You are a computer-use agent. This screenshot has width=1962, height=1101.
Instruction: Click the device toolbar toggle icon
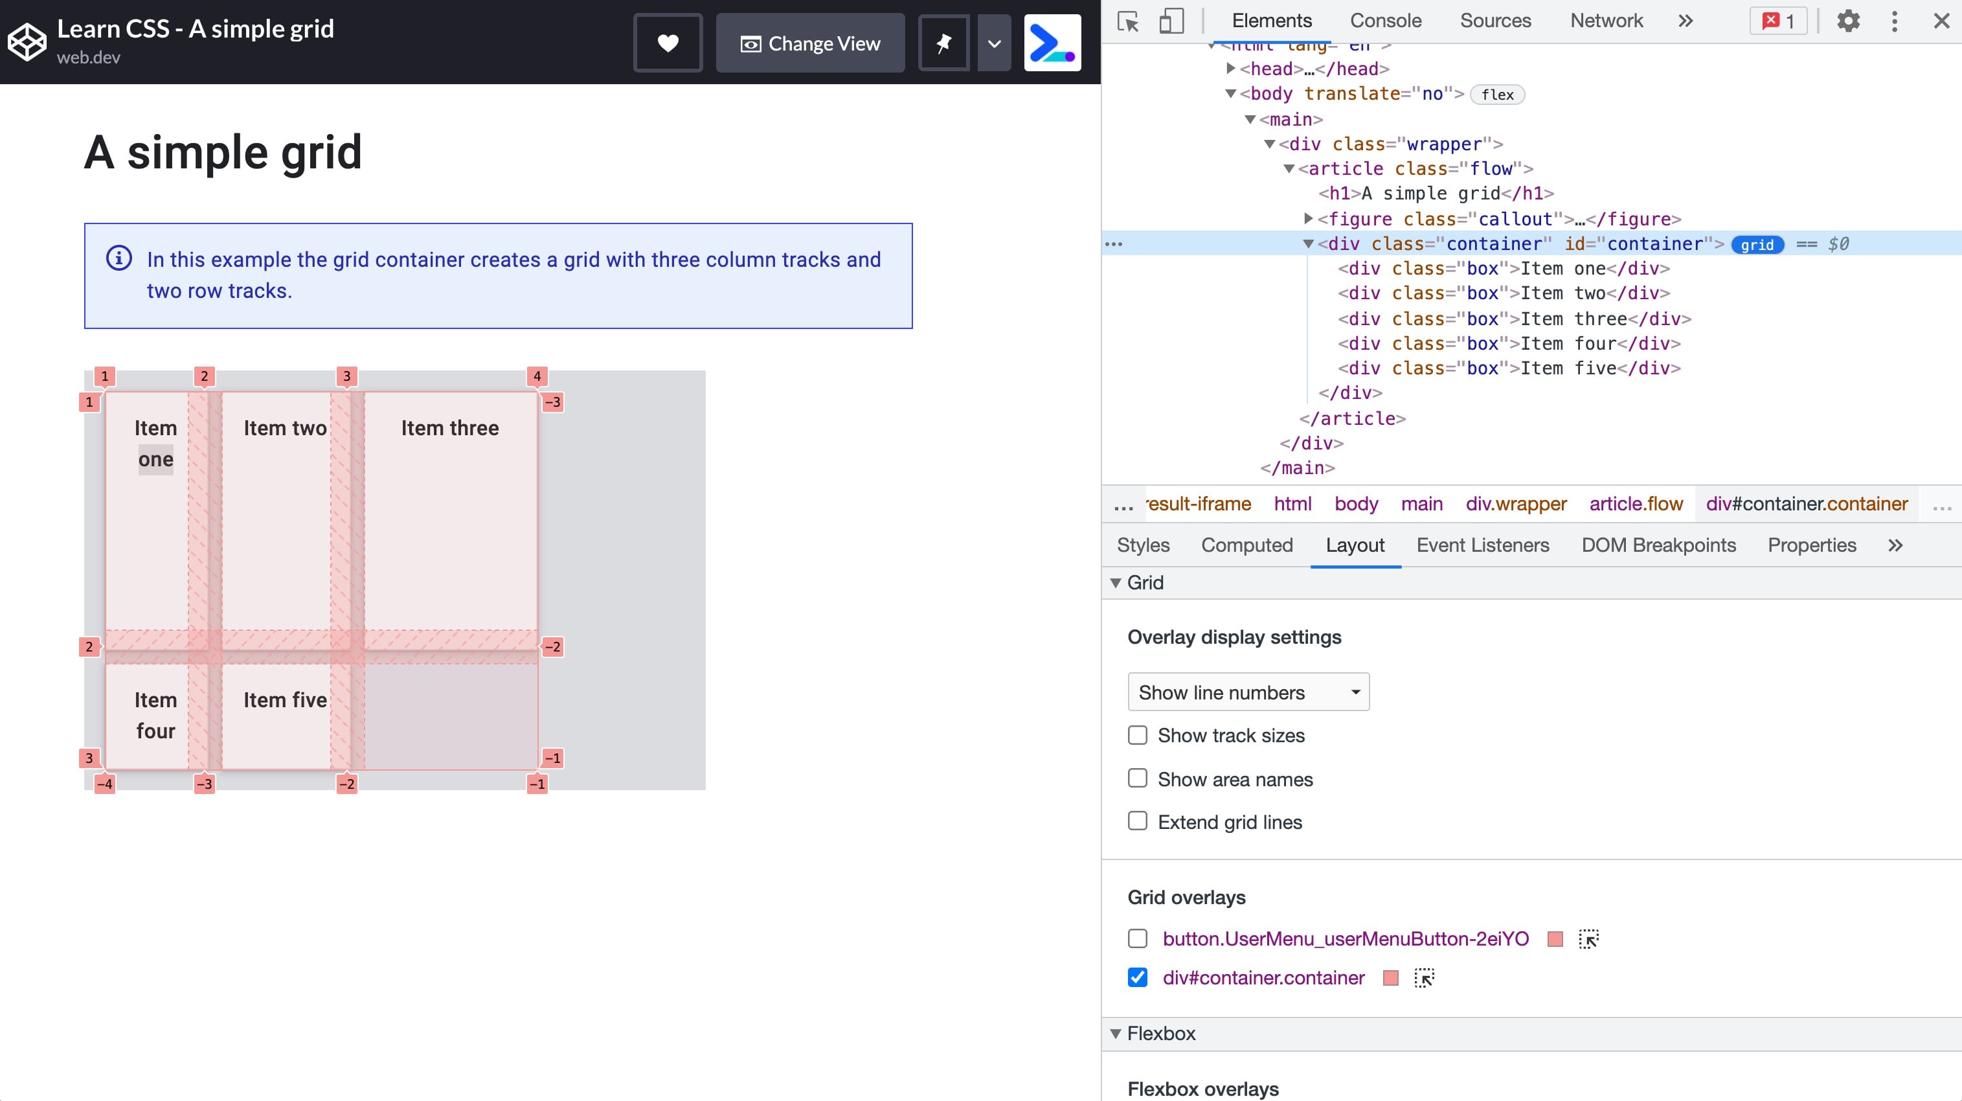(1169, 20)
